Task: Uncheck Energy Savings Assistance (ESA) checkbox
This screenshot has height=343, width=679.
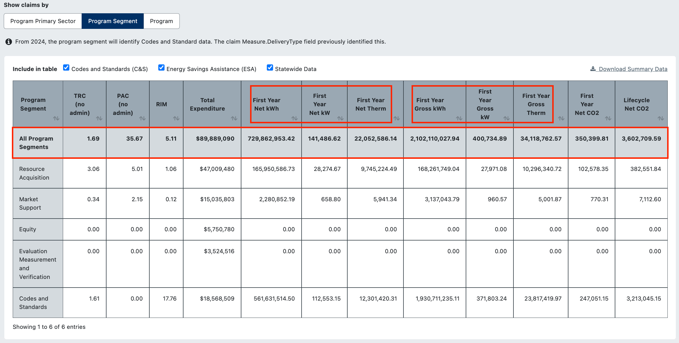Action: (x=161, y=68)
